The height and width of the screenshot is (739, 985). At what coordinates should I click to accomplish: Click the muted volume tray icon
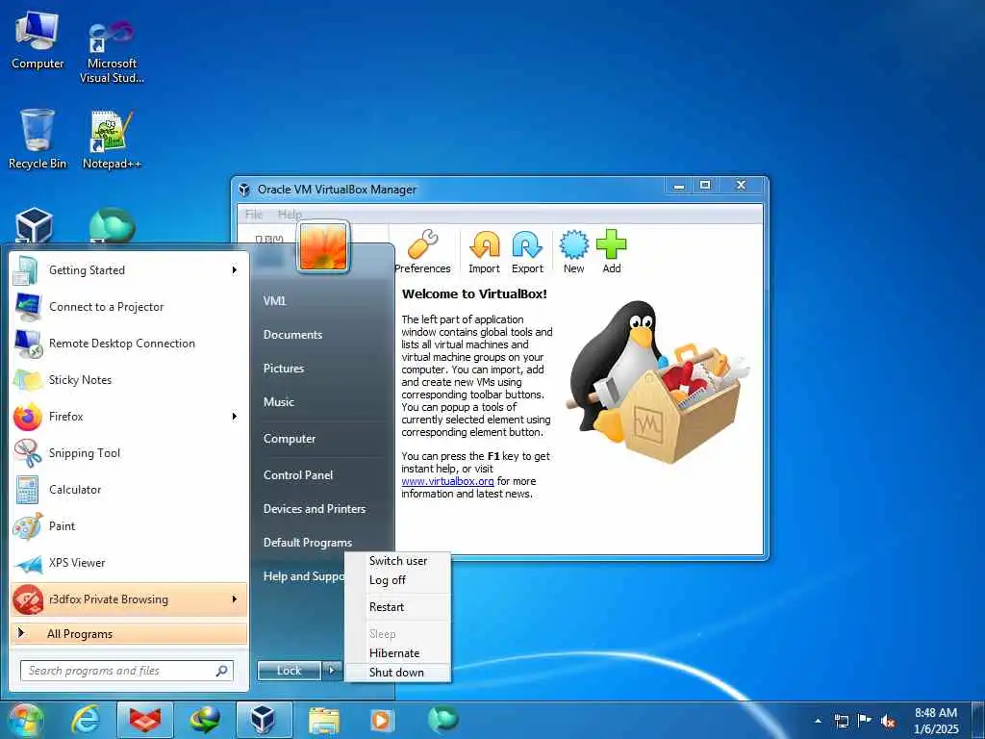888,722
